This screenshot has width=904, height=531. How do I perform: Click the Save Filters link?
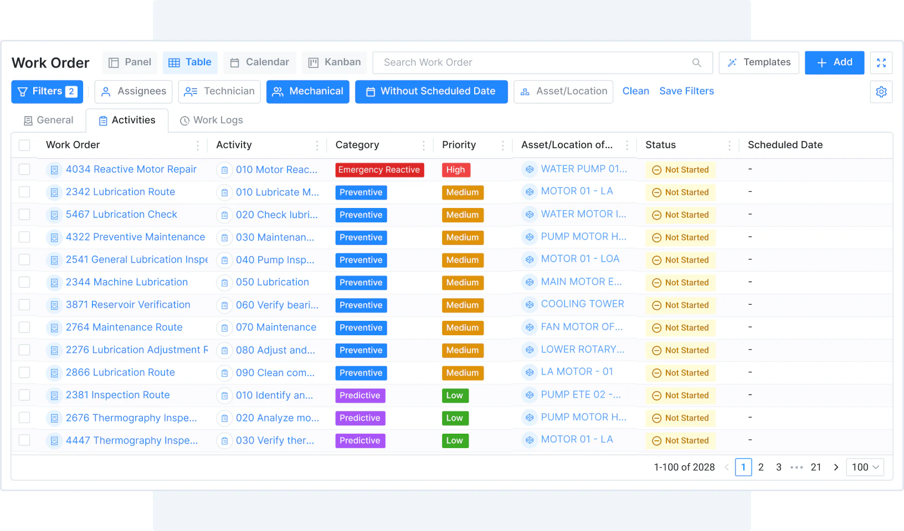click(686, 91)
